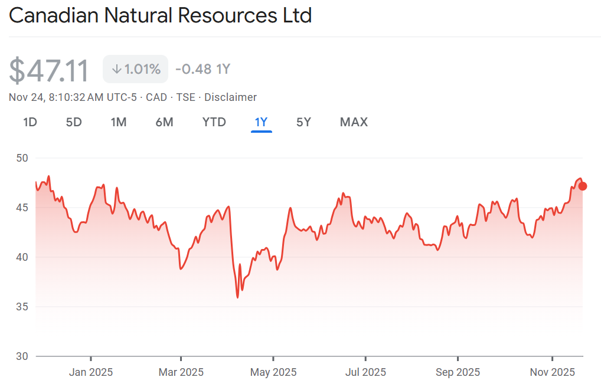Show the 1M price history
Viewport: 601px width, 390px height.
pyautogui.click(x=119, y=122)
